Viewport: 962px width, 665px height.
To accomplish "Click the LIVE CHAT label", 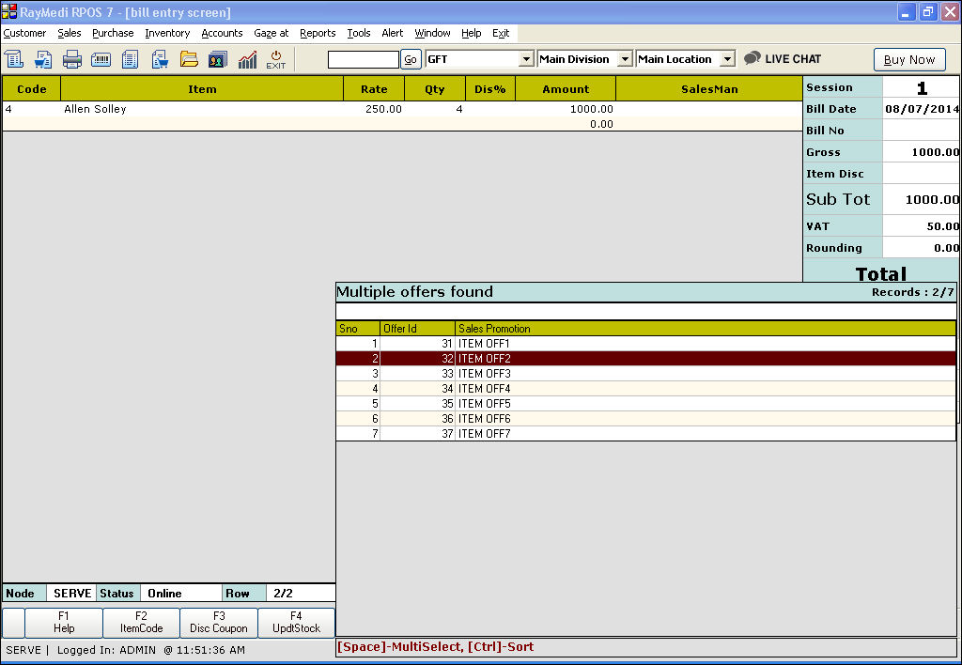I will pyautogui.click(x=793, y=59).
